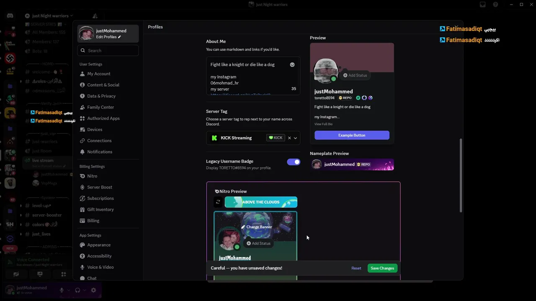The width and height of the screenshot is (536, 301).
Task: Open Appearance settings
Action: click(108, 245)
